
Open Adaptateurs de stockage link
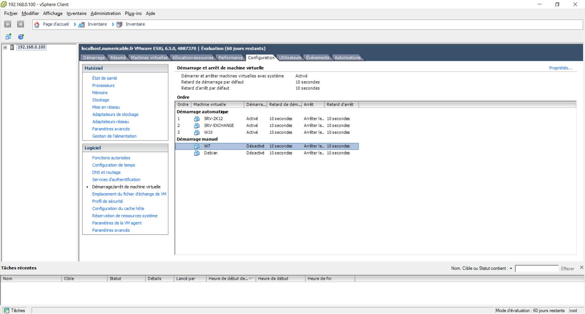(x=115, y=114)
